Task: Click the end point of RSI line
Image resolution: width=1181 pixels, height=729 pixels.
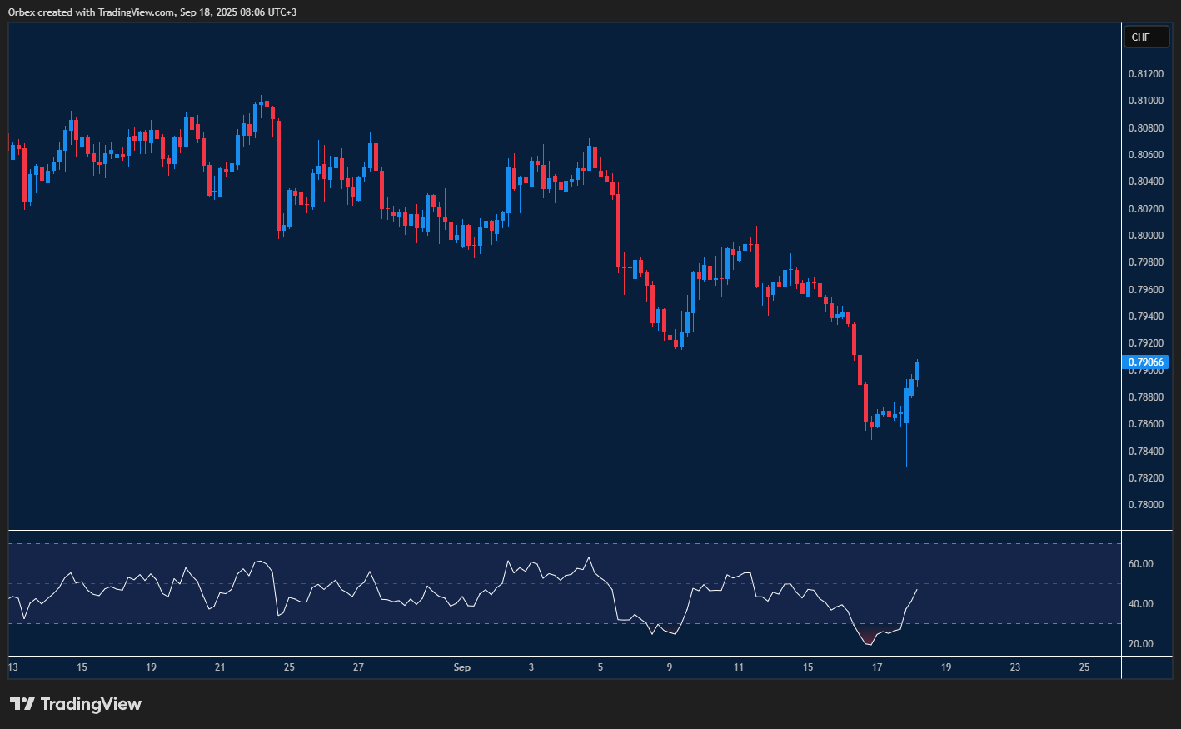Action: [917, 590]
